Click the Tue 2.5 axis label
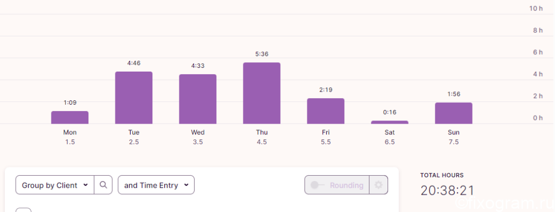 [134, 137]
